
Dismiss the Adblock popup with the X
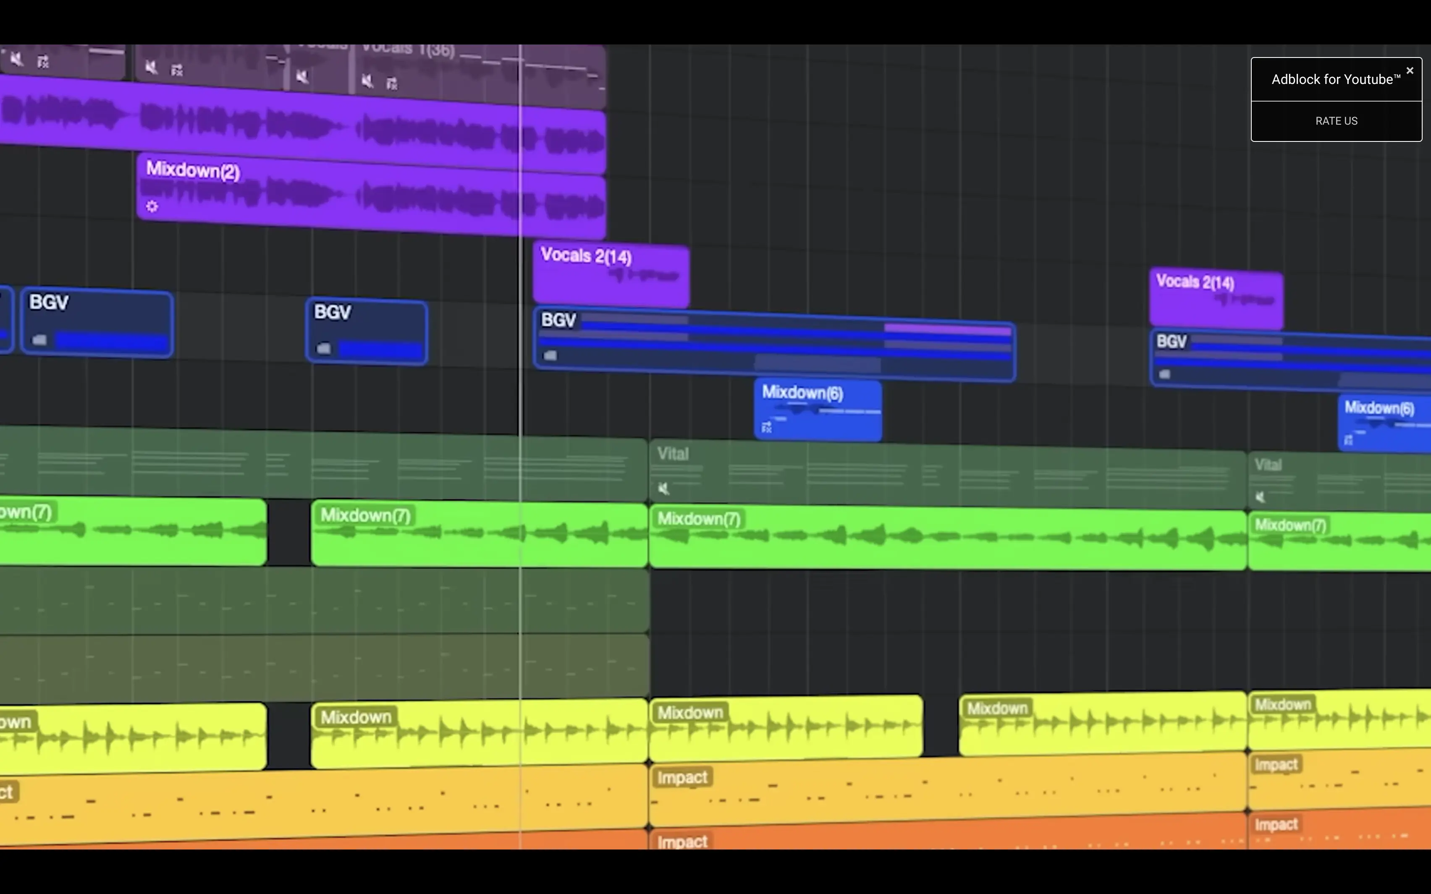coord(1410,70)
